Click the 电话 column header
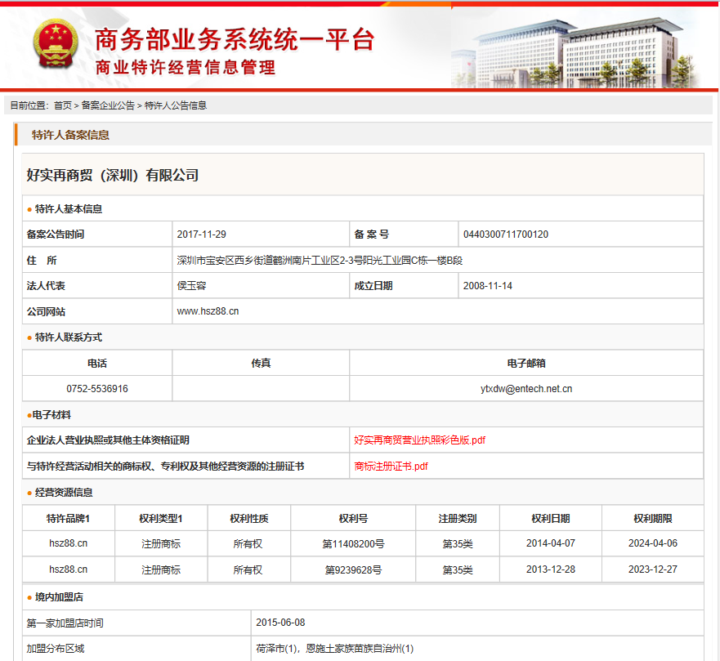The image size is (720, 661). coord(97,363)
